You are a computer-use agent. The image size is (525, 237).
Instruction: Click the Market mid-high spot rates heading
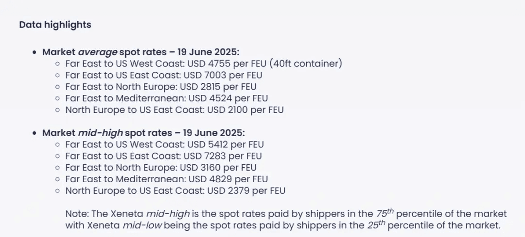(143, 133)
